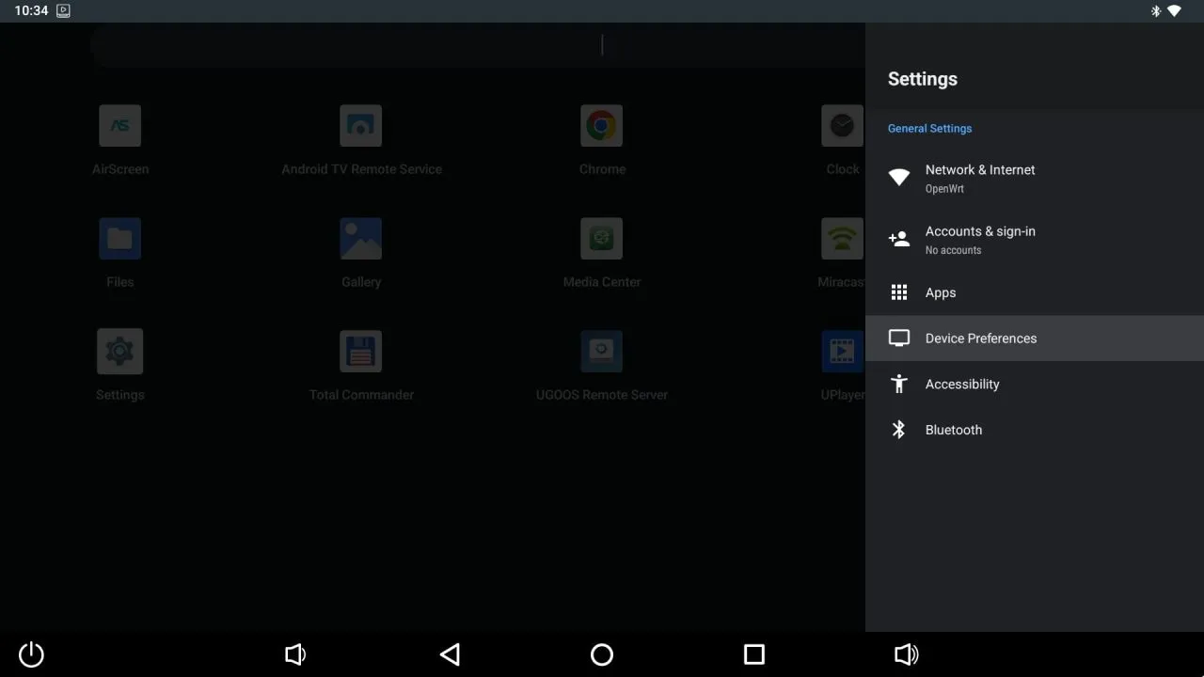Open the Files app

tap(119, 238)
